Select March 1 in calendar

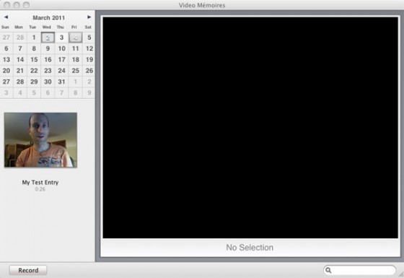pos(34,38)
